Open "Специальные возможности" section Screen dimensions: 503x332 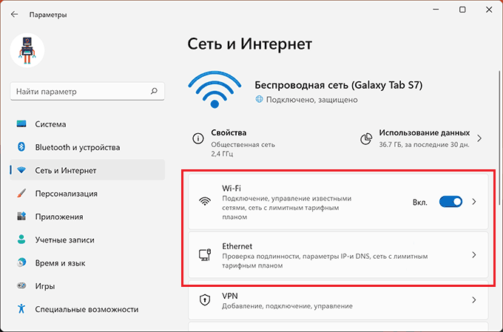pos(87,309)
